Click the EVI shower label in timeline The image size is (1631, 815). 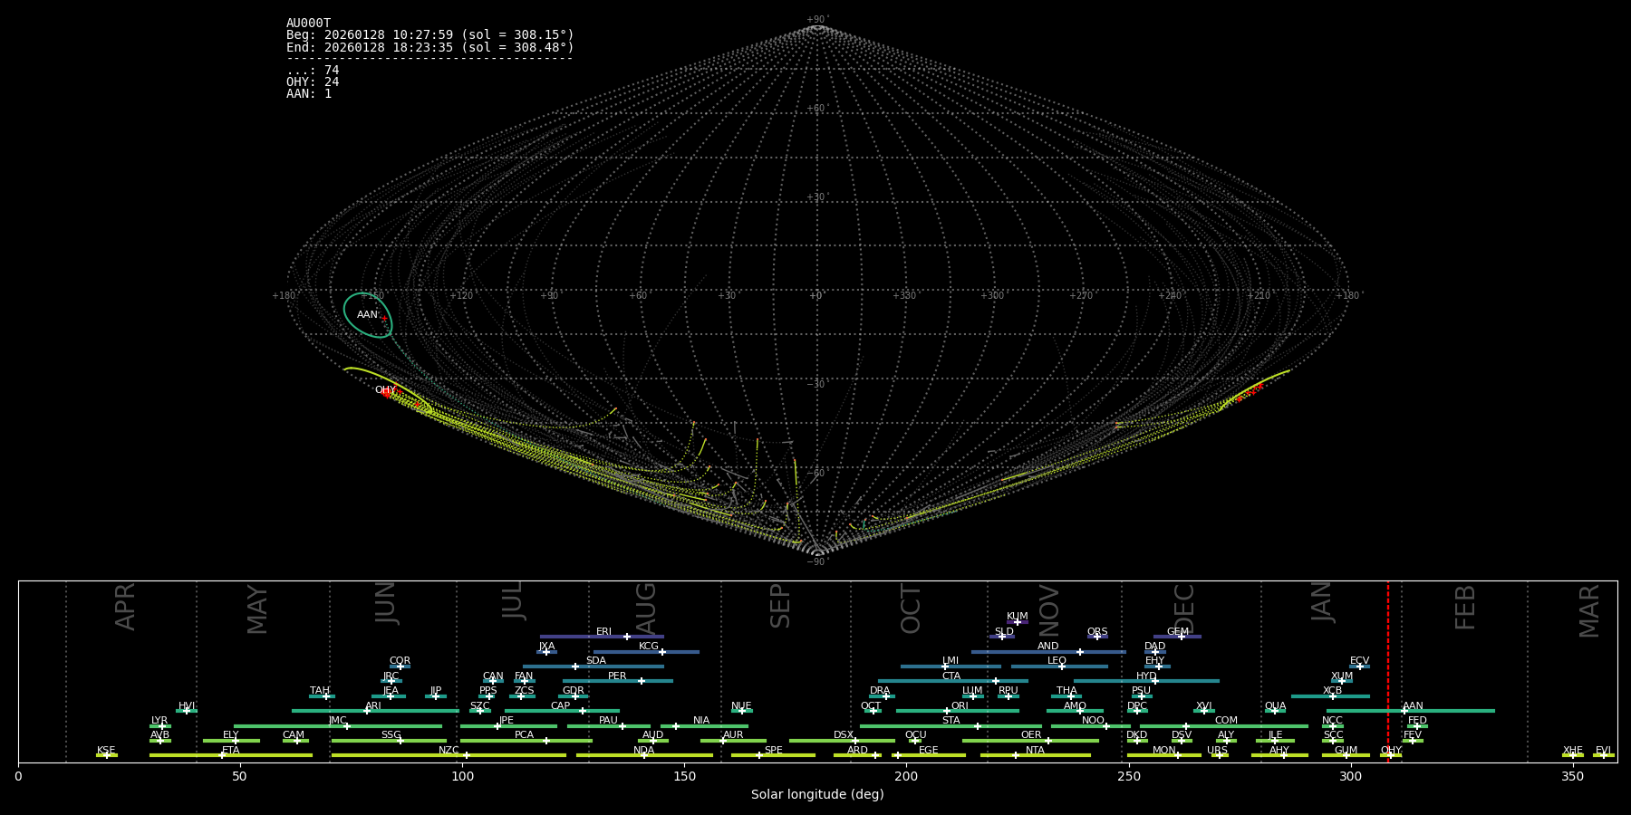pos(1603,751)
